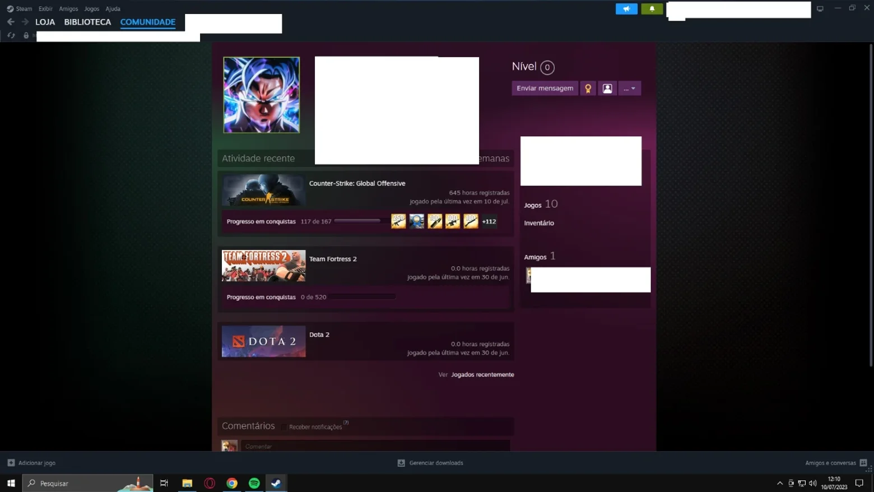This screenshot has width=874, height=492.
Task: Open the Counter-Strike: Global Offensive title link
Action: [x=357, y=183]
